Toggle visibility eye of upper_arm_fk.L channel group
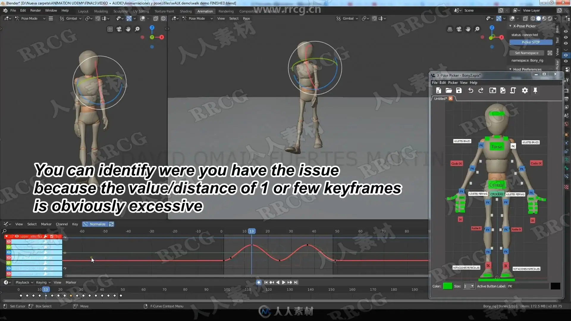The image size is (571, 321). (x=17, y=236)
